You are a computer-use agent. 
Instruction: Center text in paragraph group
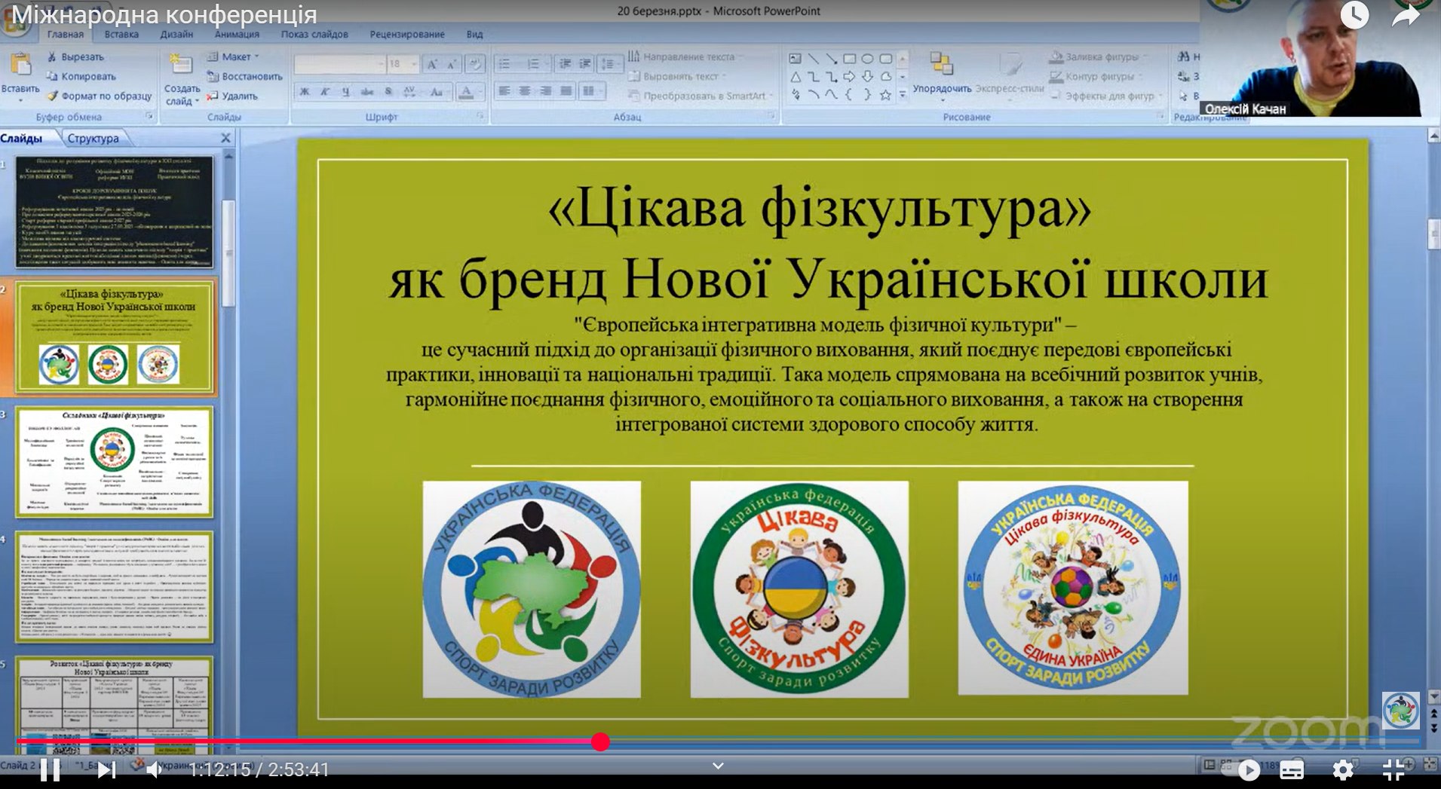pyautogui.click(x=525, y=92)
